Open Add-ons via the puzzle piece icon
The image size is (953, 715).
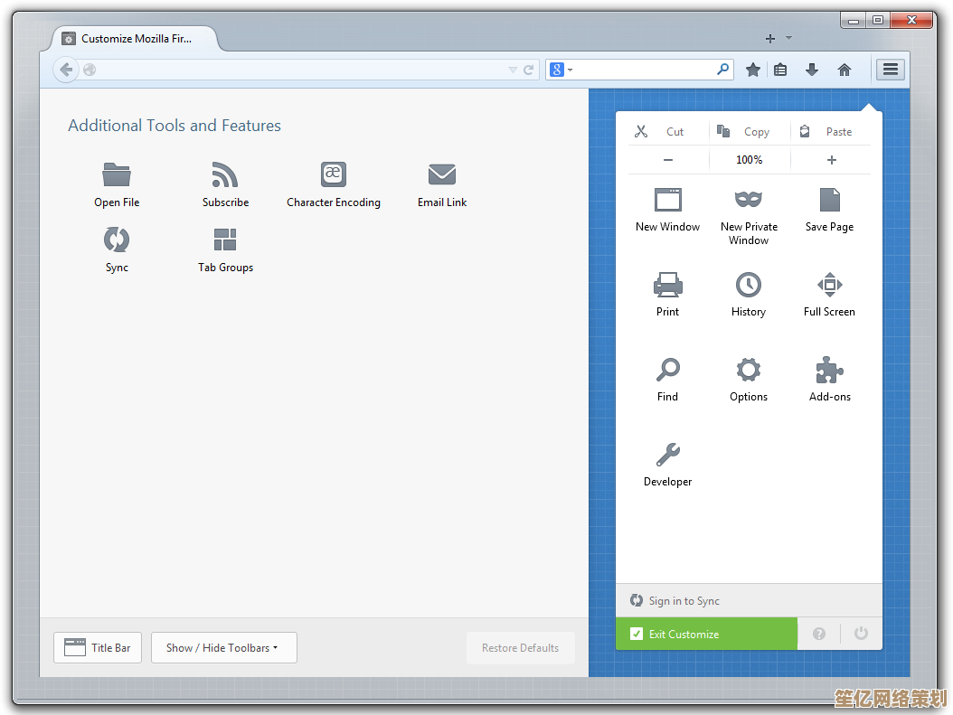point(830,370)
